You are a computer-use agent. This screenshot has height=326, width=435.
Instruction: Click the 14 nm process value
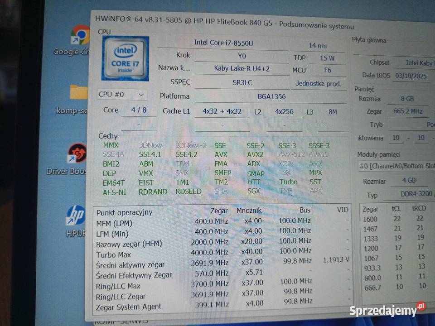pos(318,46)
